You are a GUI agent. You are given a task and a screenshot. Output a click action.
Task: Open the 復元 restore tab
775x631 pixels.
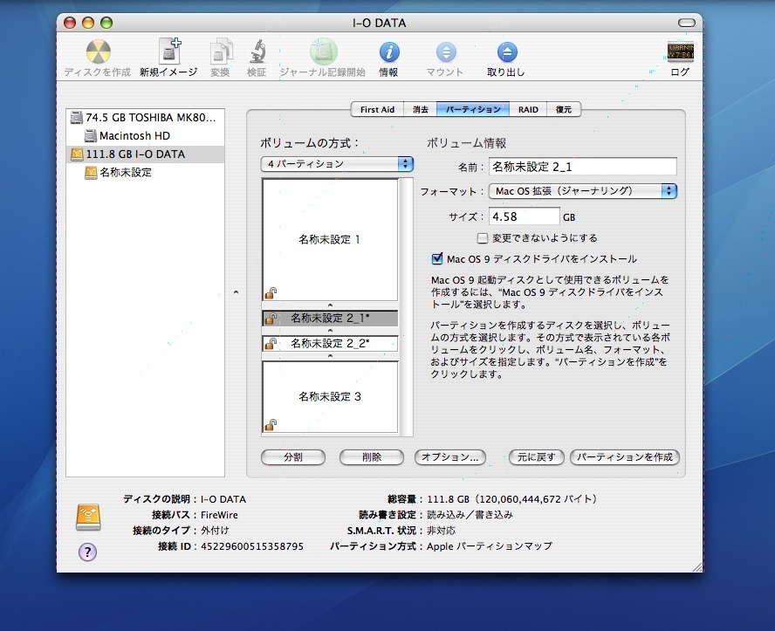coord(564,110)
